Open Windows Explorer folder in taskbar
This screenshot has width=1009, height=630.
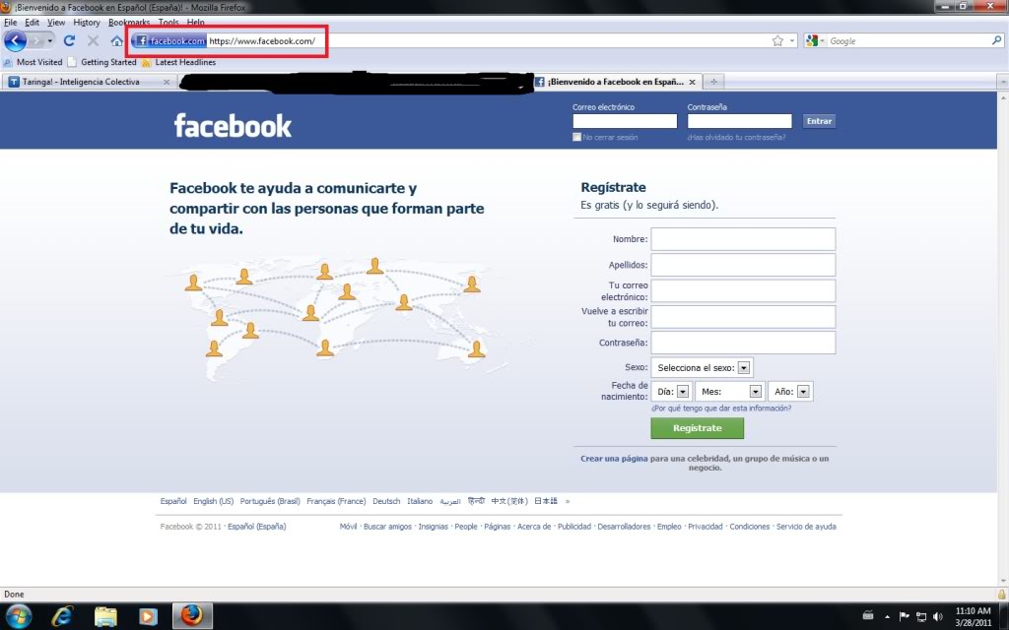tap(106, 615)
